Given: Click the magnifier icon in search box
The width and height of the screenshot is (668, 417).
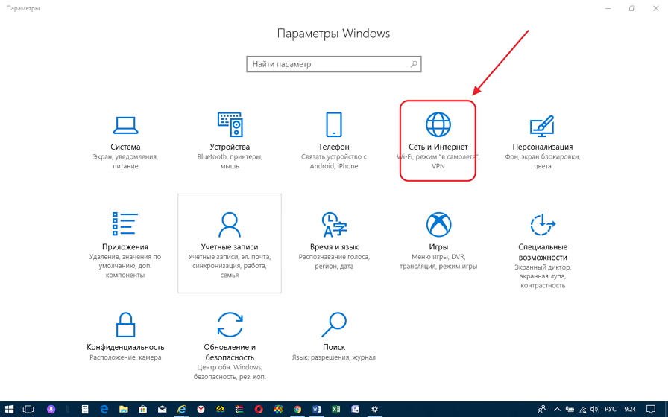Looking at the screenshot, I should coord(414,65).
